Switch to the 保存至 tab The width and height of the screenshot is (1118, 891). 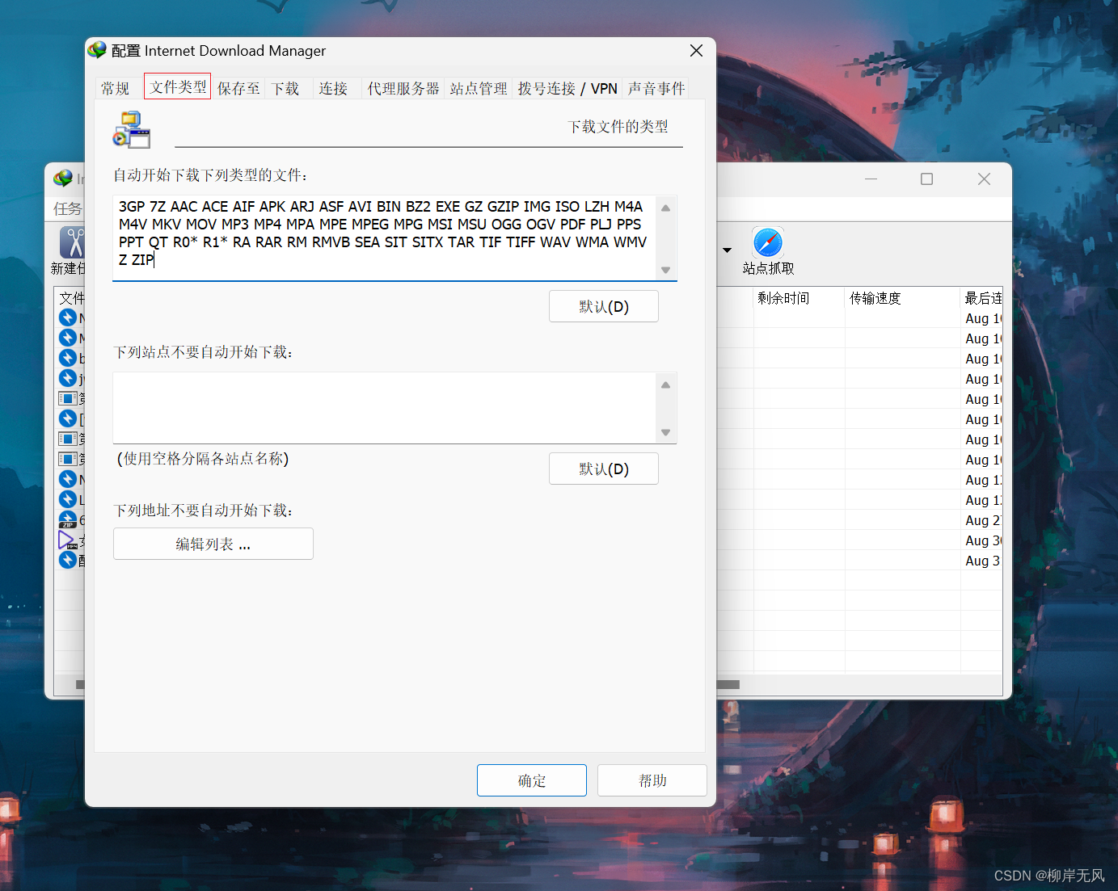[238, 88]
